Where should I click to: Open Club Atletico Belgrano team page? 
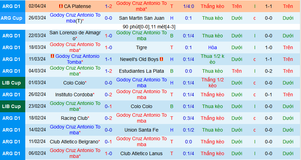coord(74,142)
